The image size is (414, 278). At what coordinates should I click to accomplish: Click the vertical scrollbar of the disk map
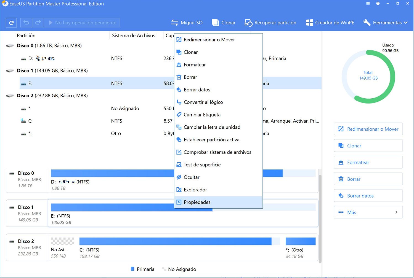320,218
